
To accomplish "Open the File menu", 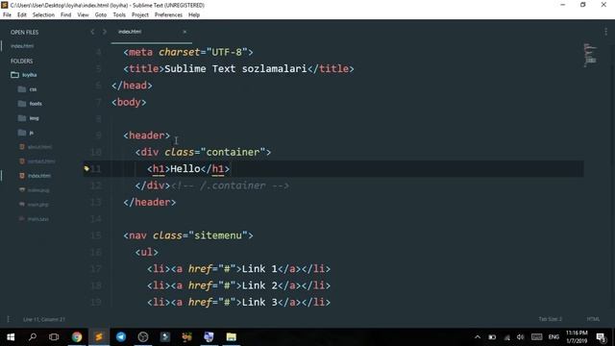I will (7, 15).
